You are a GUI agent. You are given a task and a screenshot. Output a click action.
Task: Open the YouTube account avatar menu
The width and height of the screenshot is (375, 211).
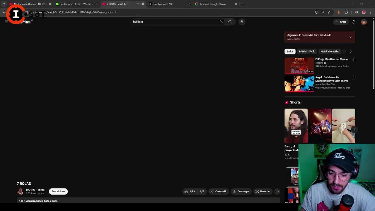coord(364,22)
